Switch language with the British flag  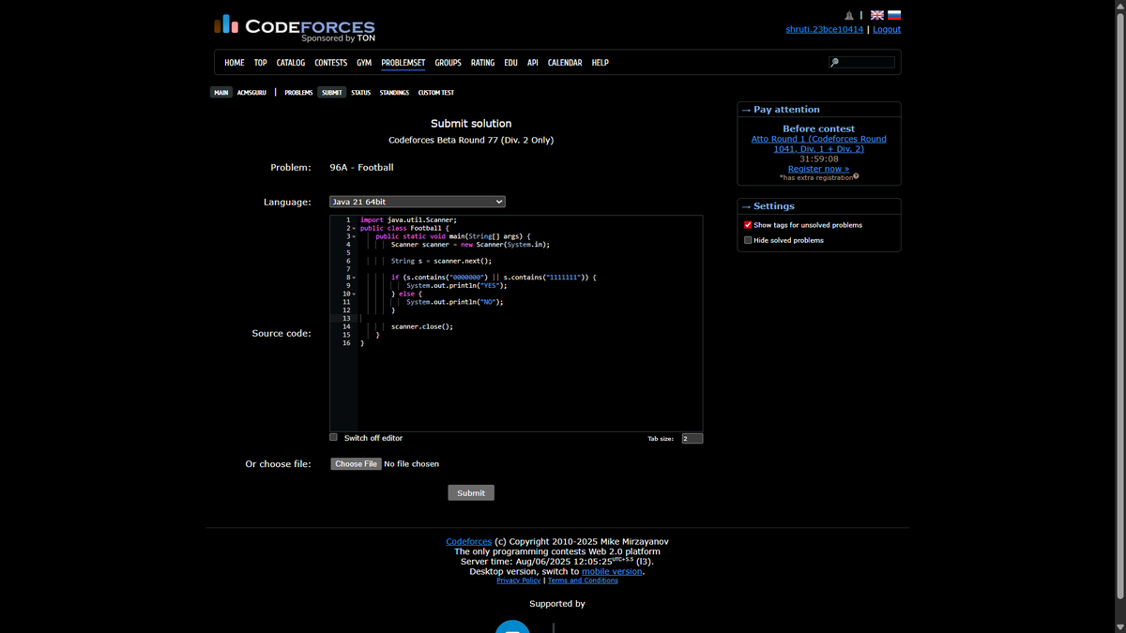[877, 15]
